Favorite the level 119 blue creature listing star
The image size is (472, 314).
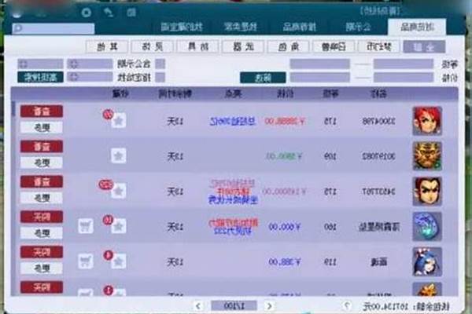coord(118,261)
